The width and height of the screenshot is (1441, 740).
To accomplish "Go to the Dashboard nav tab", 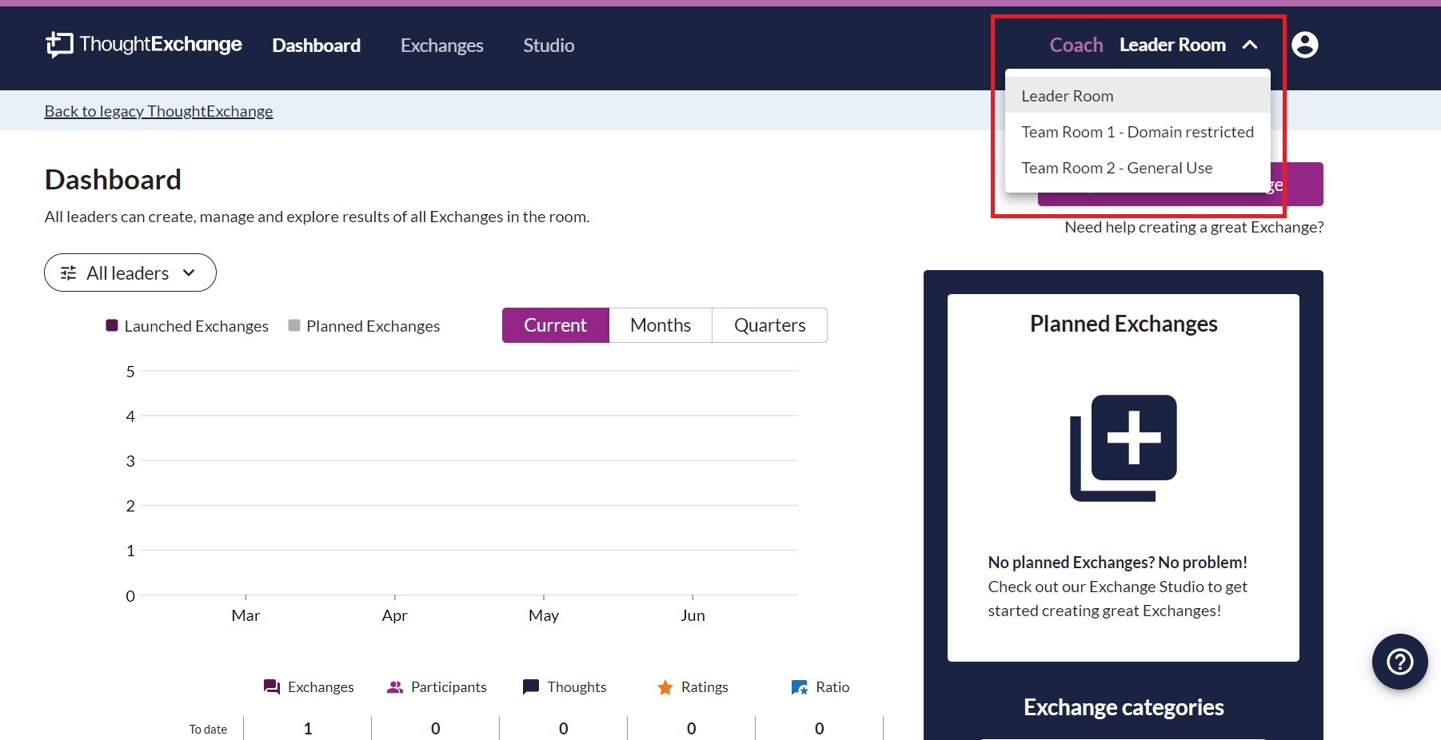I will point(317,46).
